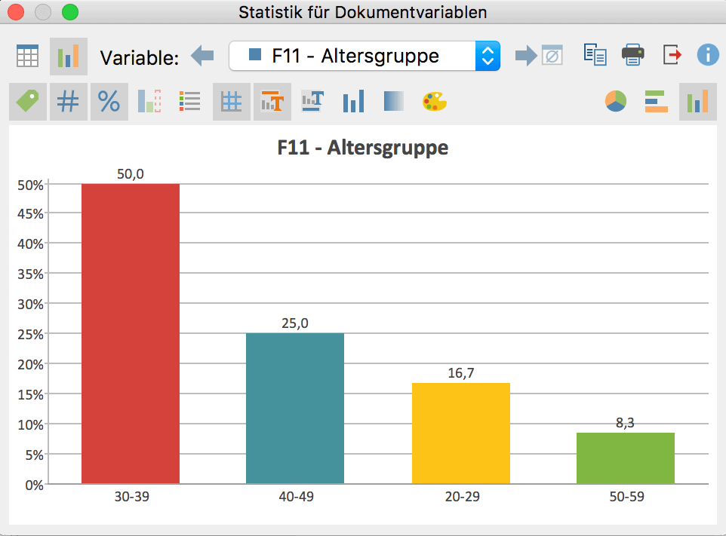This screenshot has width=726, height=536.
Task: Select the green 50-59 bar
Action: pos(626,458)
